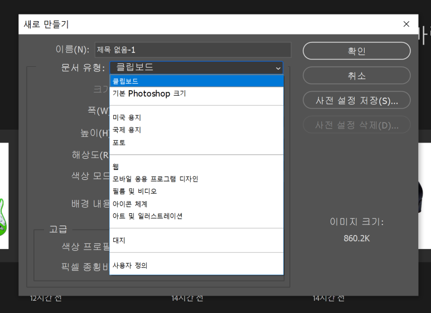This screenshot has height=313, width=431.
Task: Choose 포토 document type
Action: [x=196, y=143]
